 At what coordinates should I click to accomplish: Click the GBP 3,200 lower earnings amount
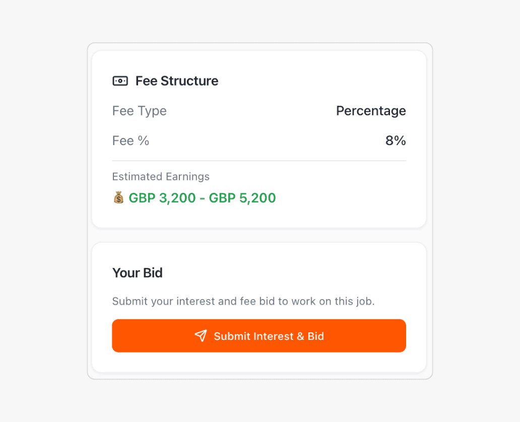pos(162,198)
